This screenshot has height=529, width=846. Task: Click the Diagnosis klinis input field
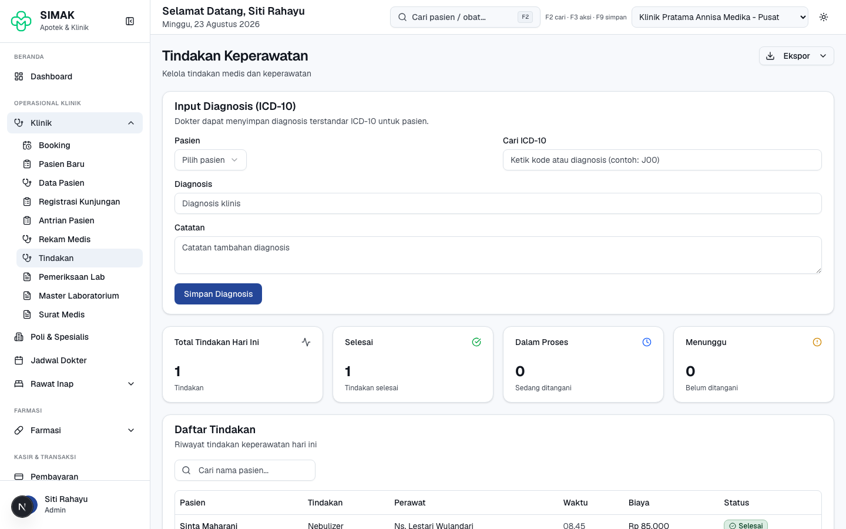pyautogui.click(x=498, y=203)
